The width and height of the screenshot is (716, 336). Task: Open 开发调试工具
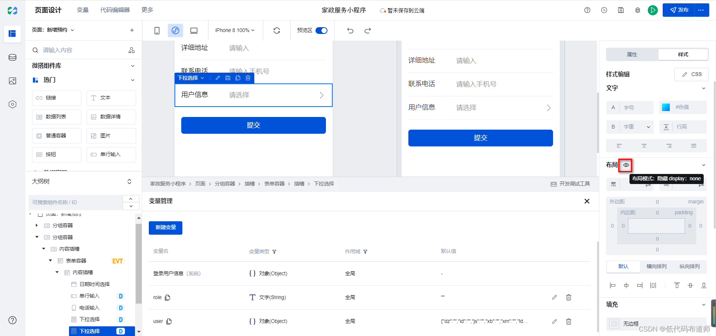(x=570, y=184)
